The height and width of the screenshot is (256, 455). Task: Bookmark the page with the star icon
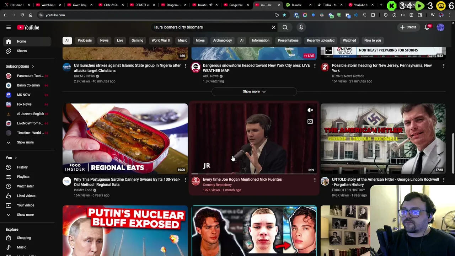(284, 15)
